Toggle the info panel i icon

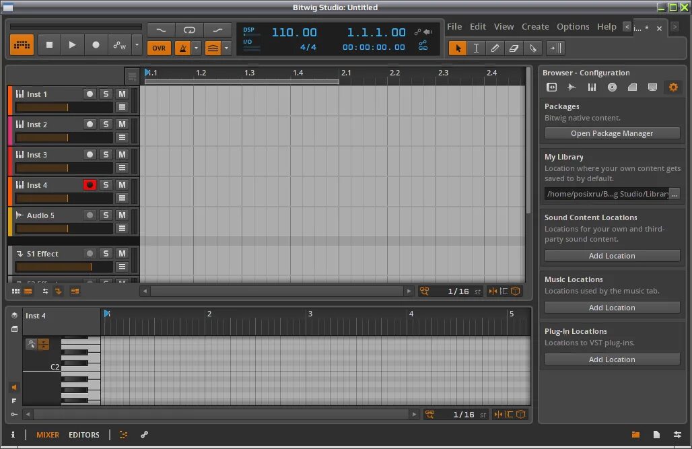click(13, 435)
